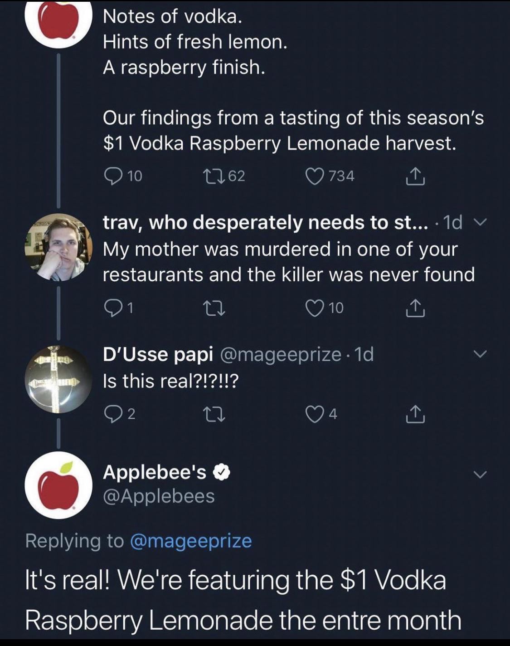Like D'Usse papi's tweet with 4 likes
This screenshot has width=510, height=646.
click(x=314, y=414)
